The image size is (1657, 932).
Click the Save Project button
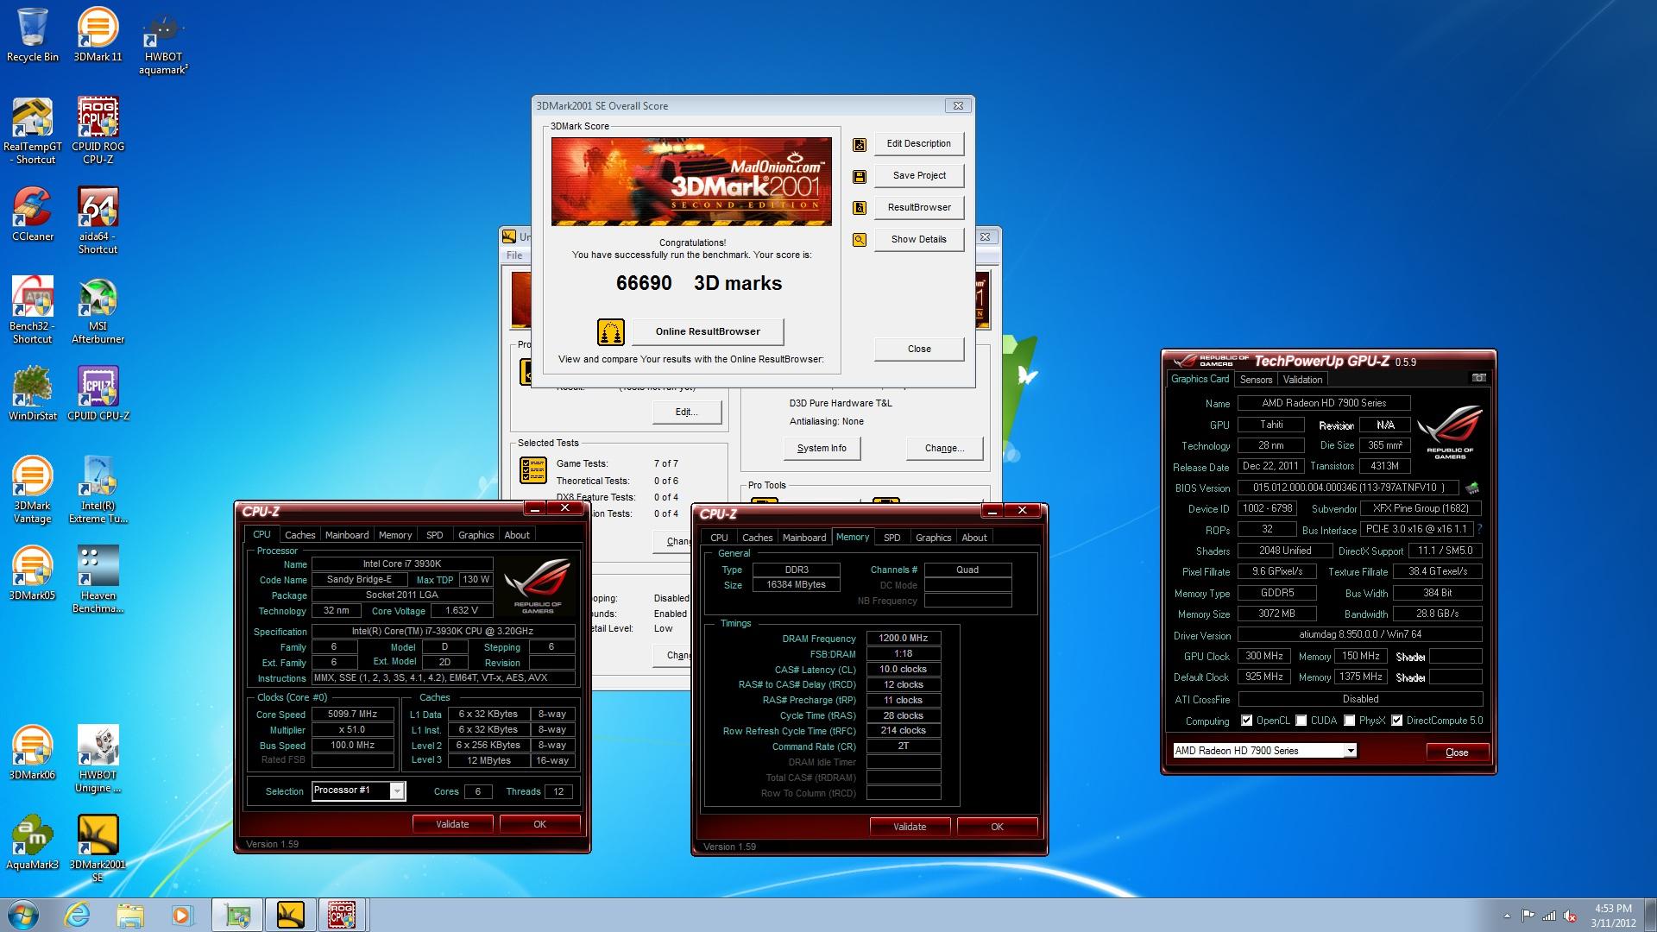coord(919,176)
